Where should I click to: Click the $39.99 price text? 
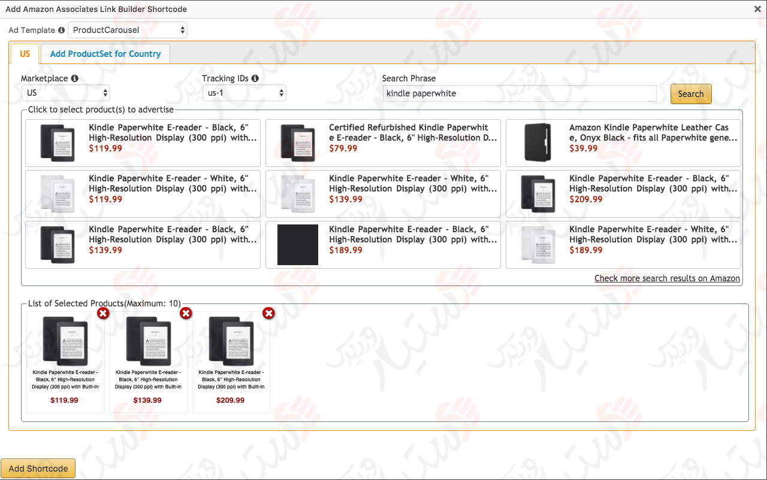pyautogui.click(x=584, y=148)
